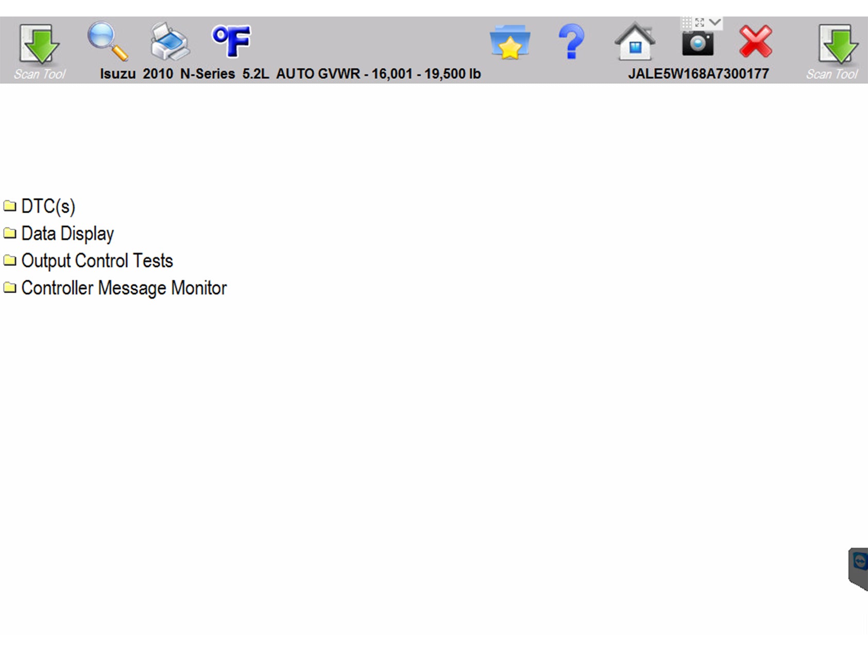The height and width of the screenshot is (651, 868).
Task: Open the TeamViewer side panel tab
Action: click(x=858, y=569)
